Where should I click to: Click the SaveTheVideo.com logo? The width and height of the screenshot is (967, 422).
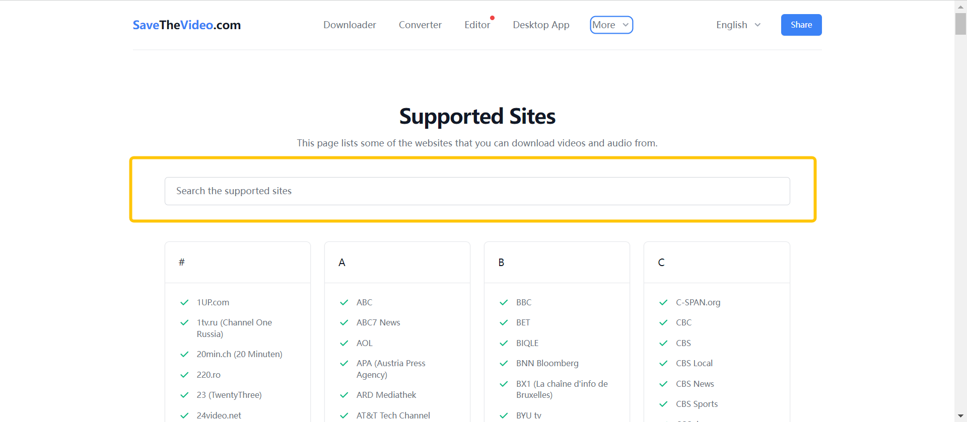(x=186, y=25)
